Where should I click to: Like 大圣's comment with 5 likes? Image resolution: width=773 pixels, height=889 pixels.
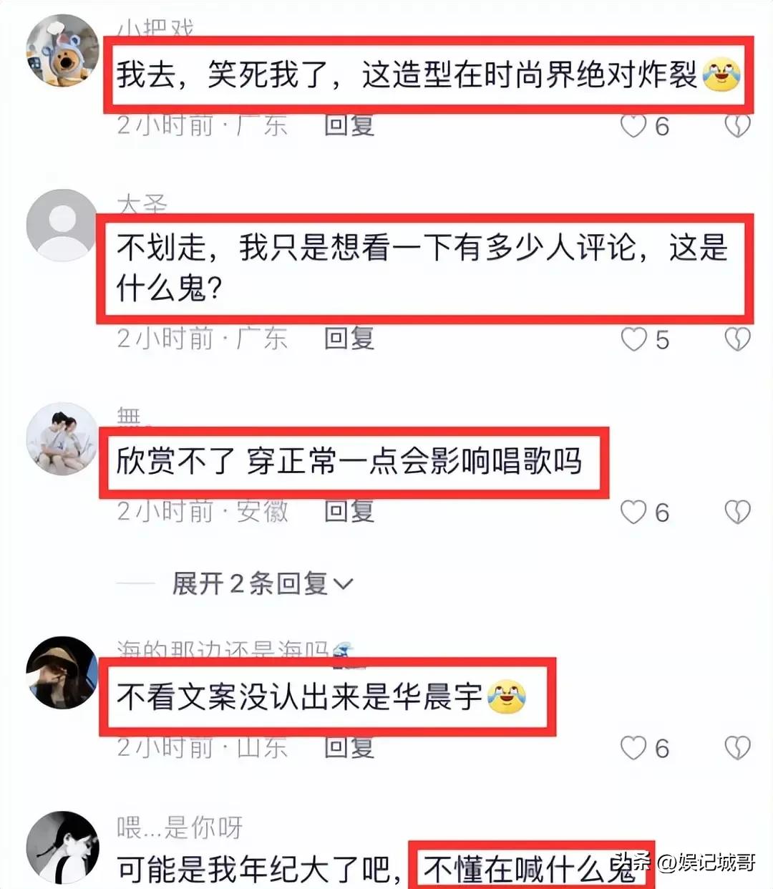pos(633,339)
